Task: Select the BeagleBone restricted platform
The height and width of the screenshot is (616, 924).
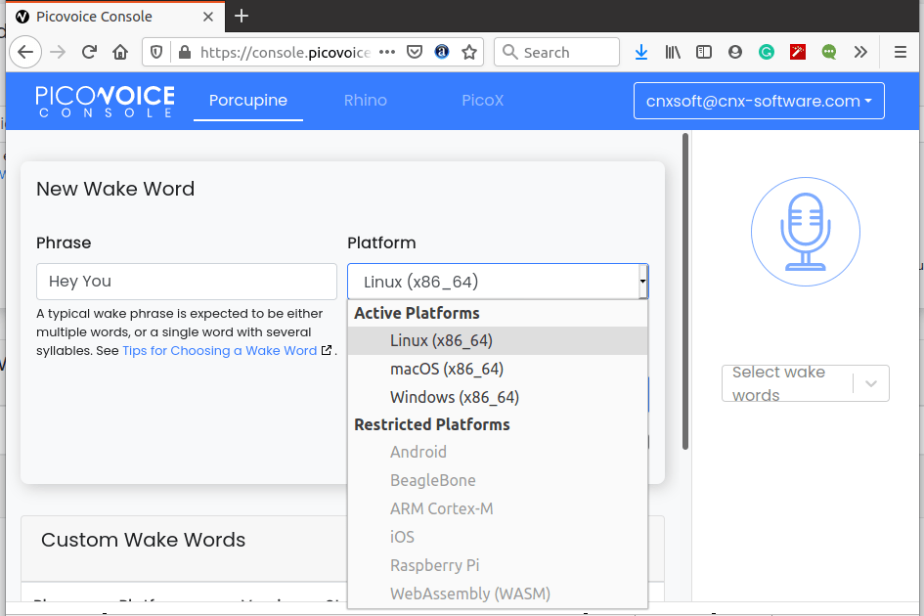Action: tap(498, 480)
